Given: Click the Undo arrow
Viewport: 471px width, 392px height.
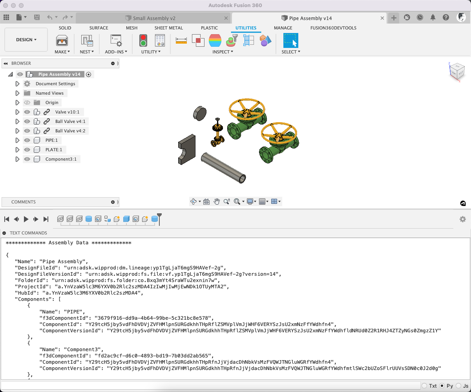Looking at the screenshot, I should (50, 17).
